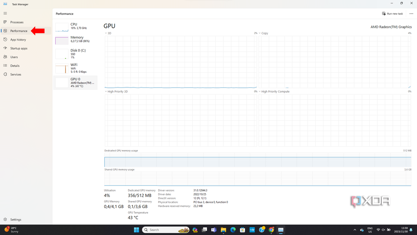
Task: Open File Explorer from taskbar
Action: (x=223, y=230)
